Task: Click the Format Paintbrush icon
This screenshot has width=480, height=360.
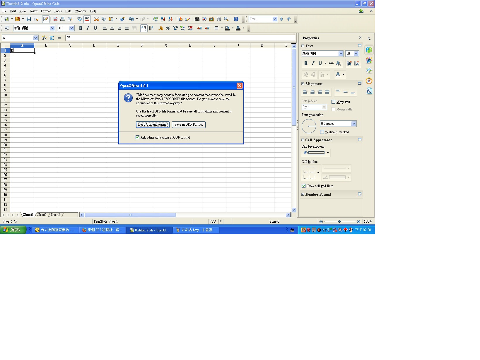Action: pos(122,19)
